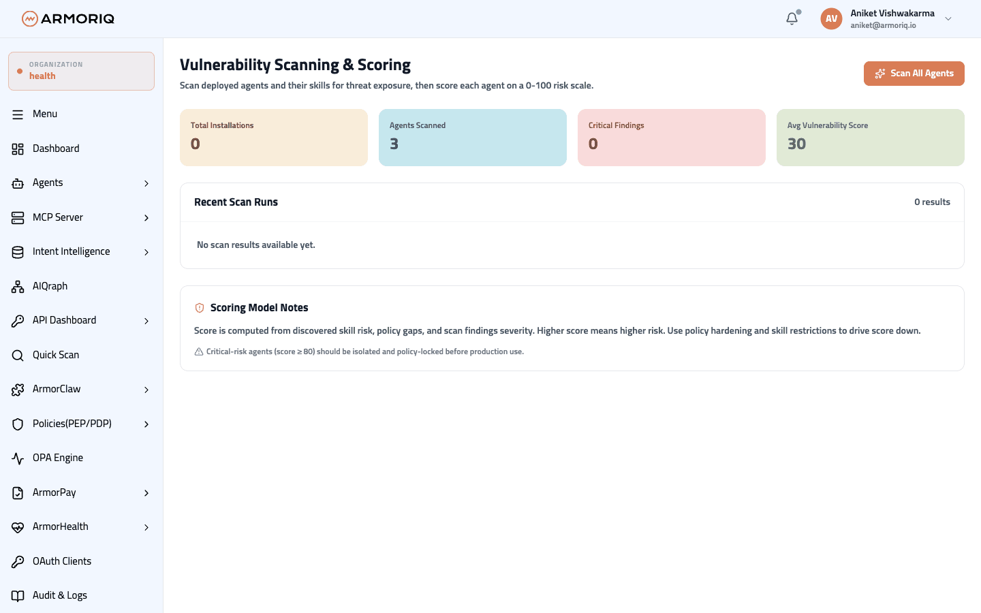Select the Agents Scanned card

(x=473, y=138)
